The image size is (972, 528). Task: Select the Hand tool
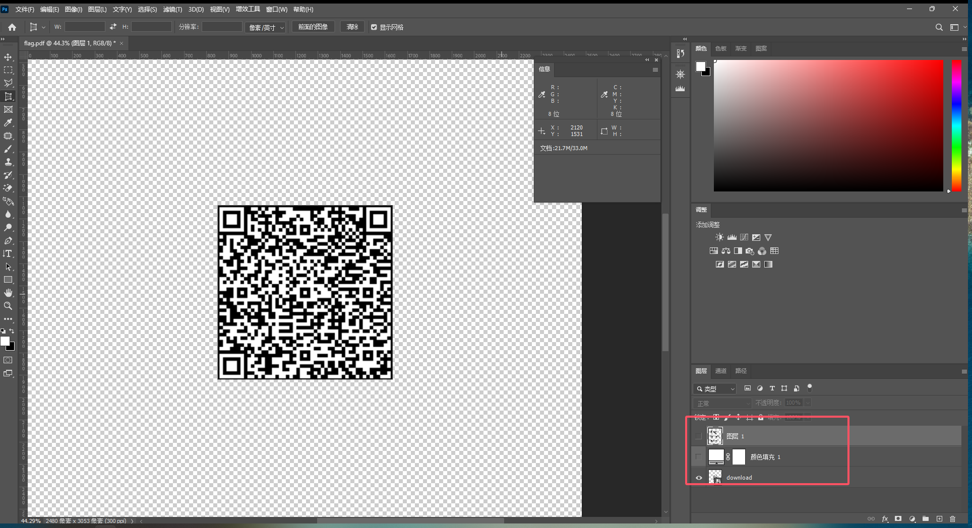pyautogui.click(x=8, y=293)
